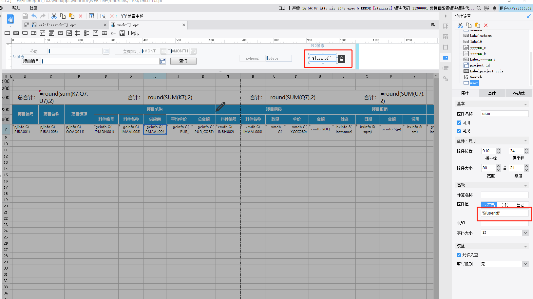Open the 帮助 menu
Image resolution: width=533 pixels, height=299 pixels.
click(x=16, y=8)
